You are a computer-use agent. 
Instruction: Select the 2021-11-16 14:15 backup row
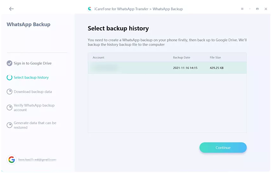click(167, 68)
